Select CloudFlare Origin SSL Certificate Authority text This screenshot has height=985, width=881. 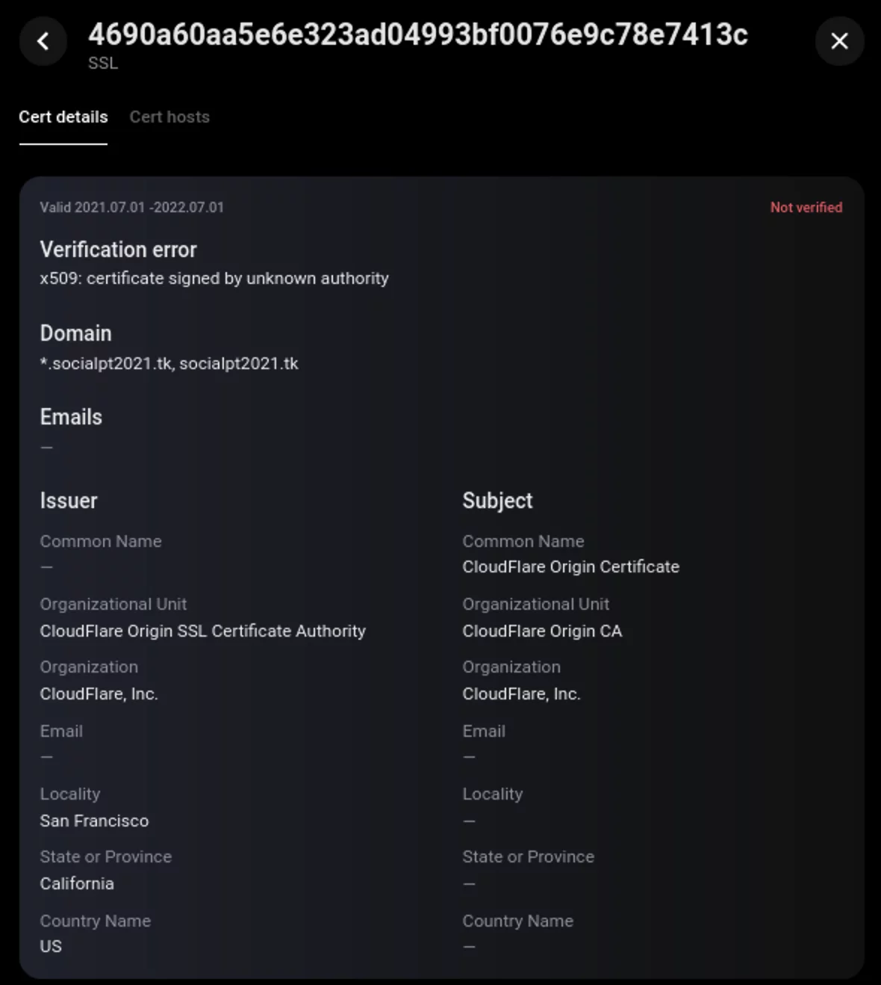coord(203,631)
